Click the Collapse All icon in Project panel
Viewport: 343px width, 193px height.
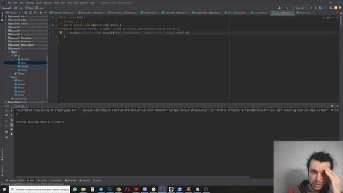click(35, 13)
